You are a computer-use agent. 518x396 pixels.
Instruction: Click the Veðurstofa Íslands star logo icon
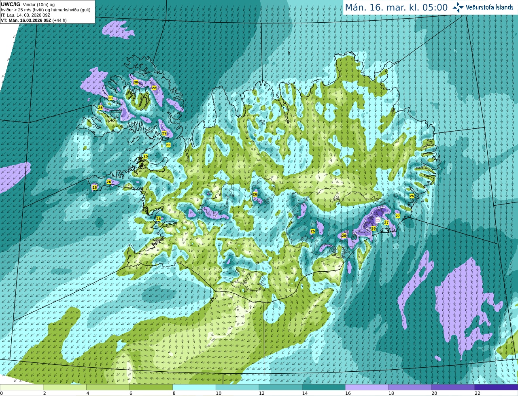pyautogui.click(x=458, y=7)
